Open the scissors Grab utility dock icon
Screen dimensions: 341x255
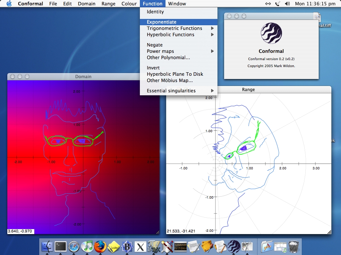point(247,247)
